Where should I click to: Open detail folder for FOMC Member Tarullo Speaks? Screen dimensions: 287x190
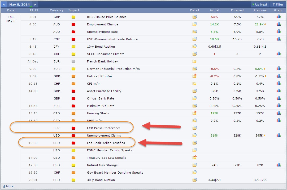(195, 150)
